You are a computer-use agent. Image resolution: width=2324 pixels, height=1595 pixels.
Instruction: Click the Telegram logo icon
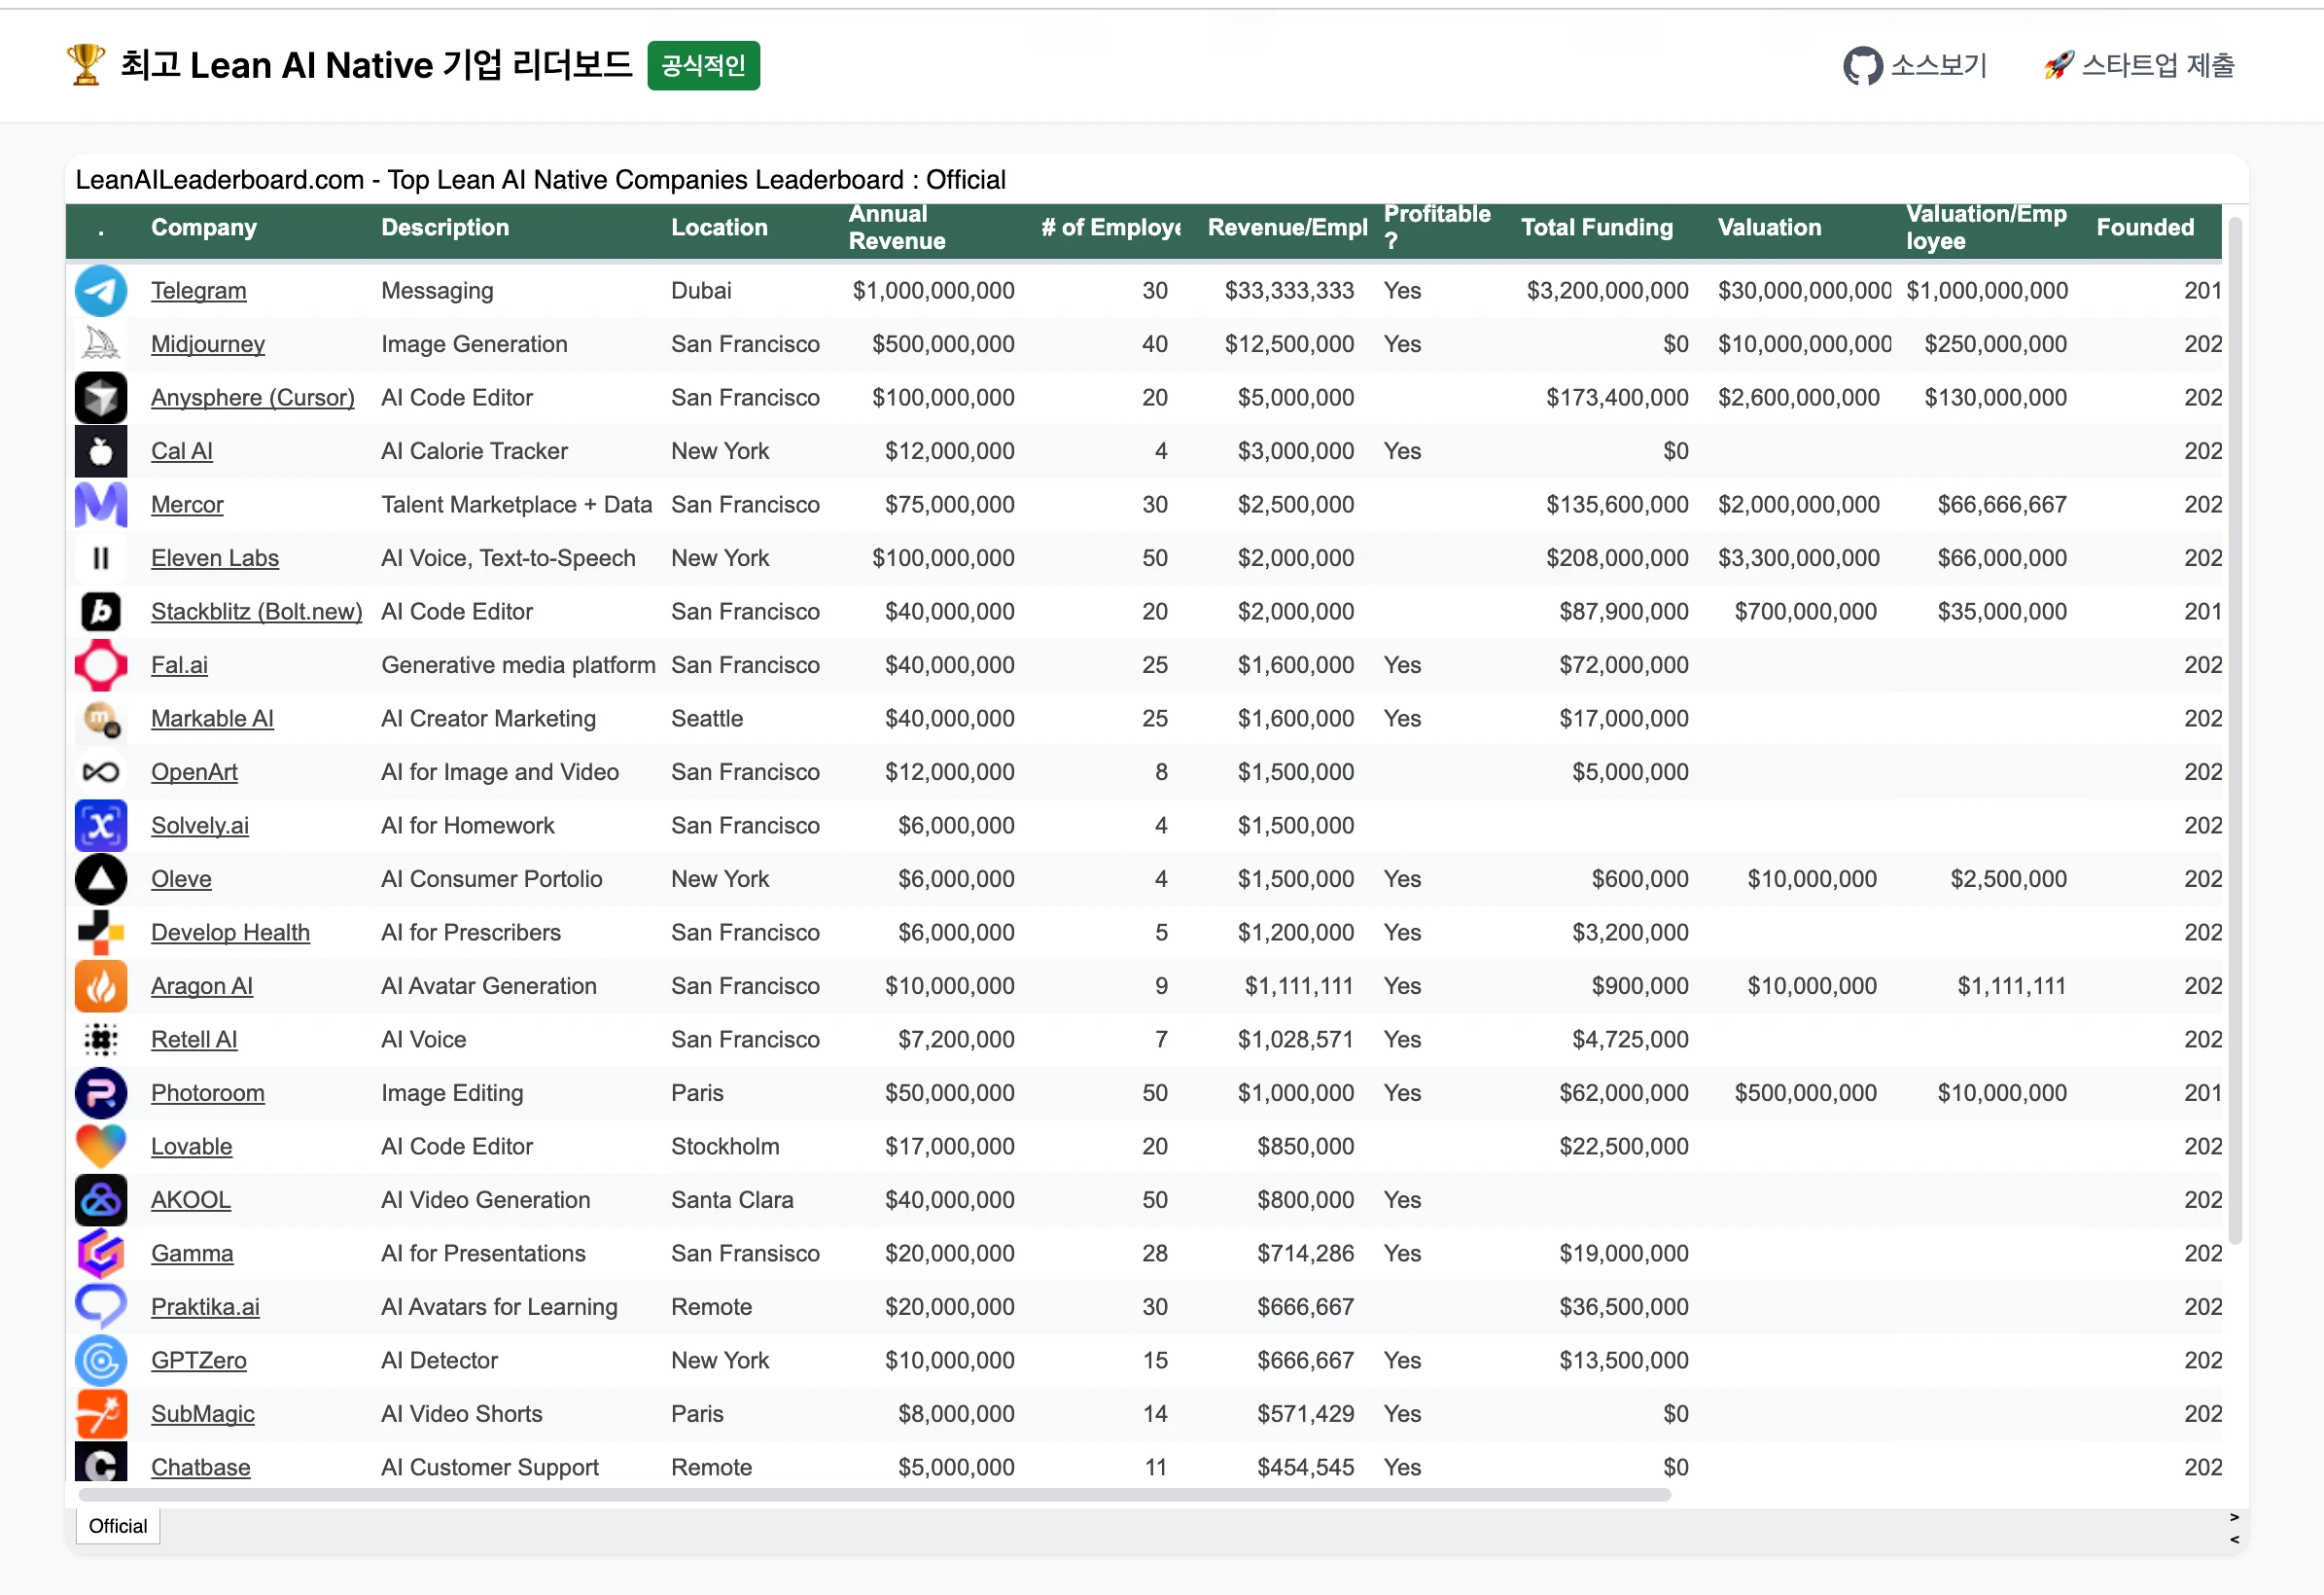pos(101,291)
